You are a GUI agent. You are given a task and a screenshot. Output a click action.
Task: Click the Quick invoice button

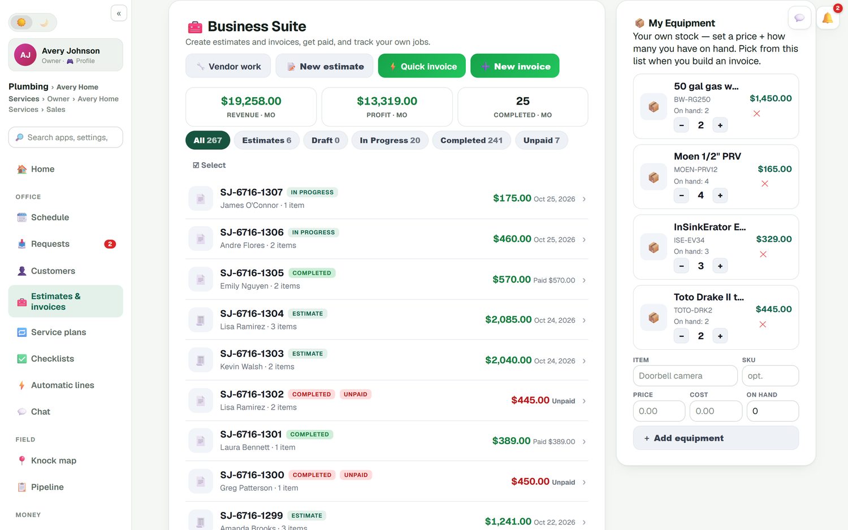422,66
